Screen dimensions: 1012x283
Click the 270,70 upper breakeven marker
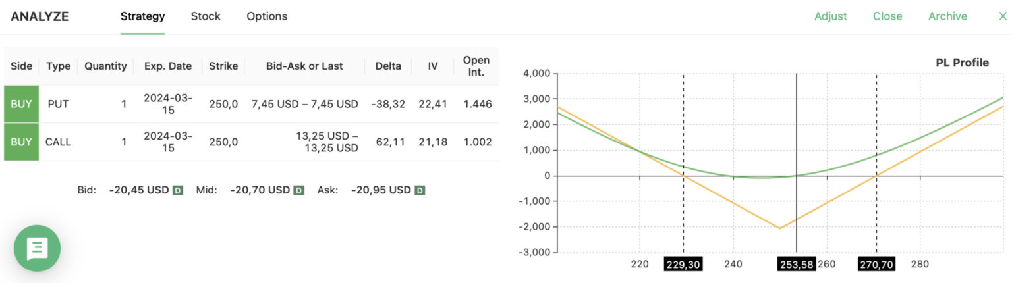[x=876, y=264]
